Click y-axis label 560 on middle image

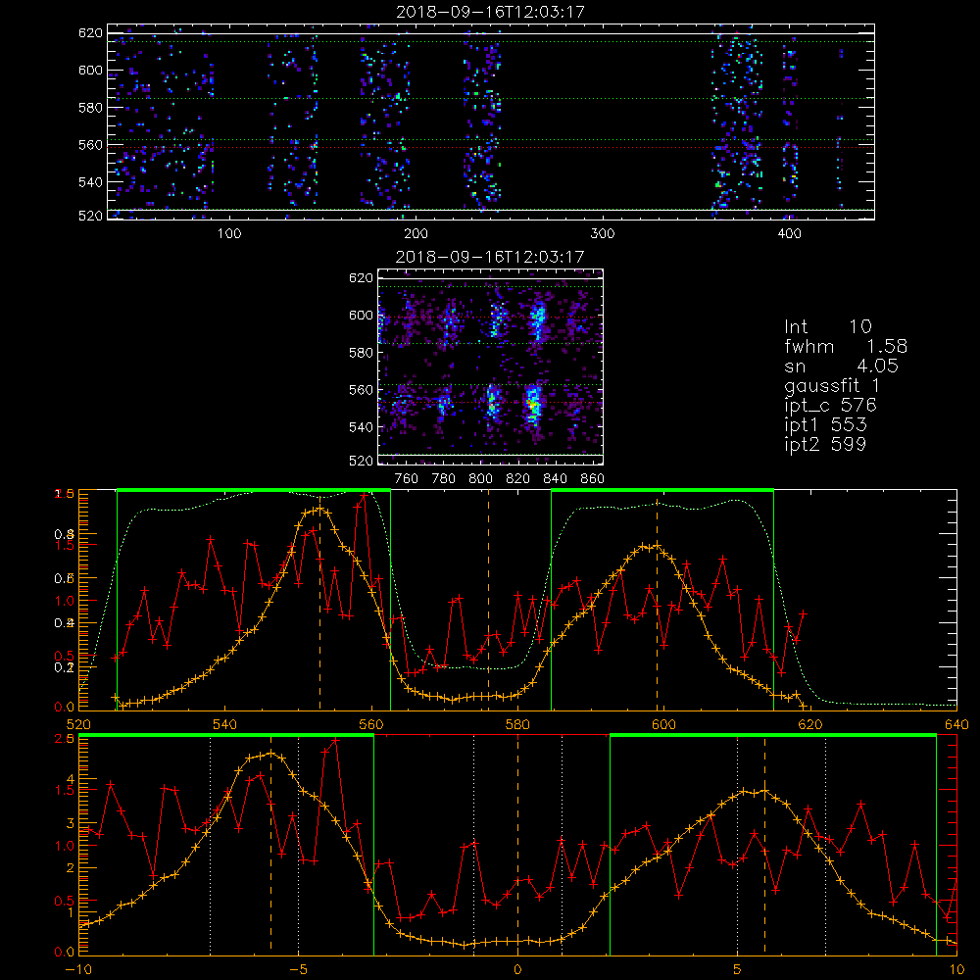361,390
